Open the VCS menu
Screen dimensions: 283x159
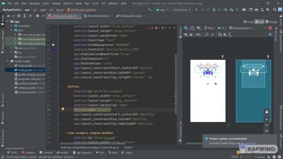click(103, 4)
